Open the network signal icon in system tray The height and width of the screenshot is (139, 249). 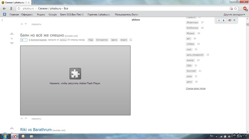pos(221,136)
